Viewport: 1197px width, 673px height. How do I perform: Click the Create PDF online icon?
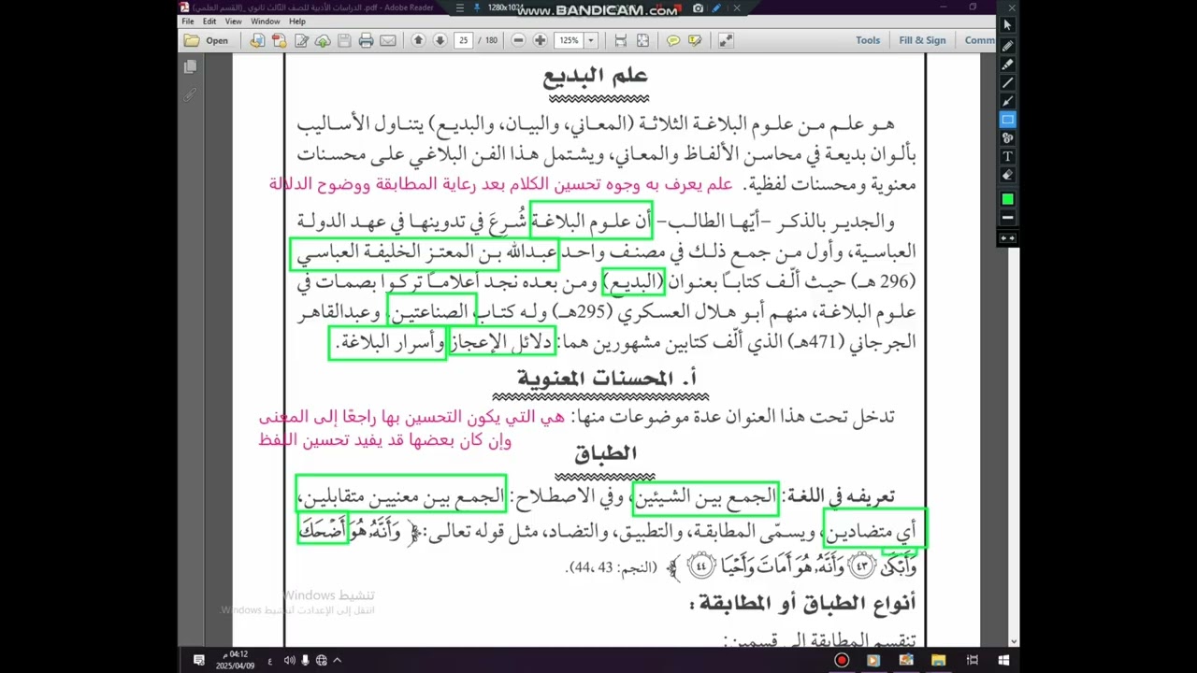tap(257, 40)
